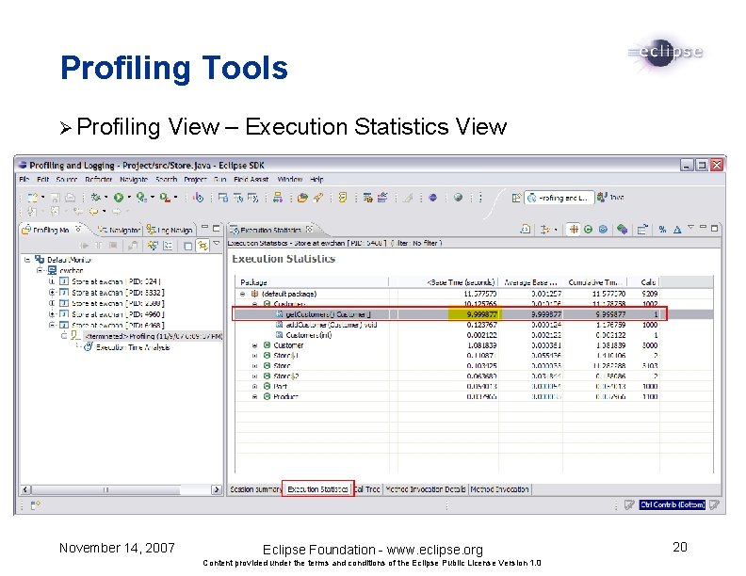Image resolution: width=746 pixels, height=576 pixels.
Task: Click the External Tools launch icon
Action: (x=165, y=198)
